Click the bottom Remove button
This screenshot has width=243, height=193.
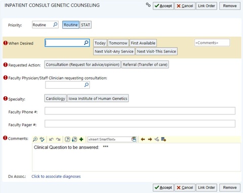pyautogui.click(x=230, y=187)
